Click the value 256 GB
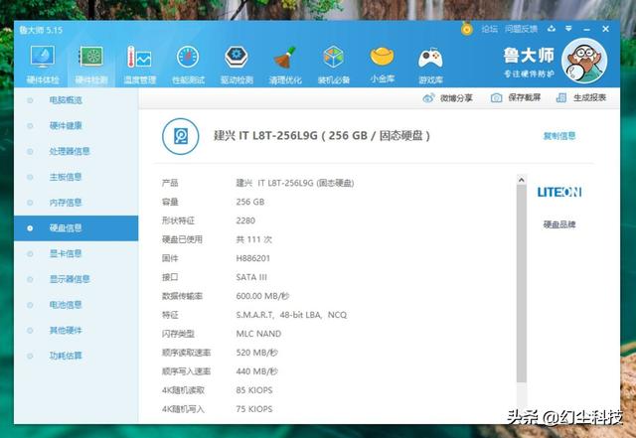 [x=249, y=202]
